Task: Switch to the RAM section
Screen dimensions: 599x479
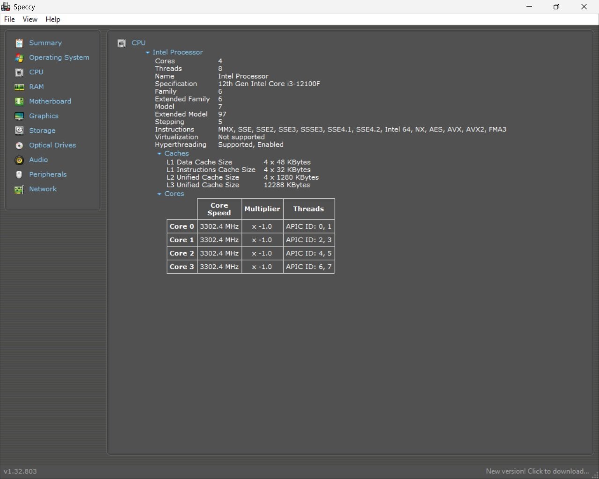Action: [37, 87]
